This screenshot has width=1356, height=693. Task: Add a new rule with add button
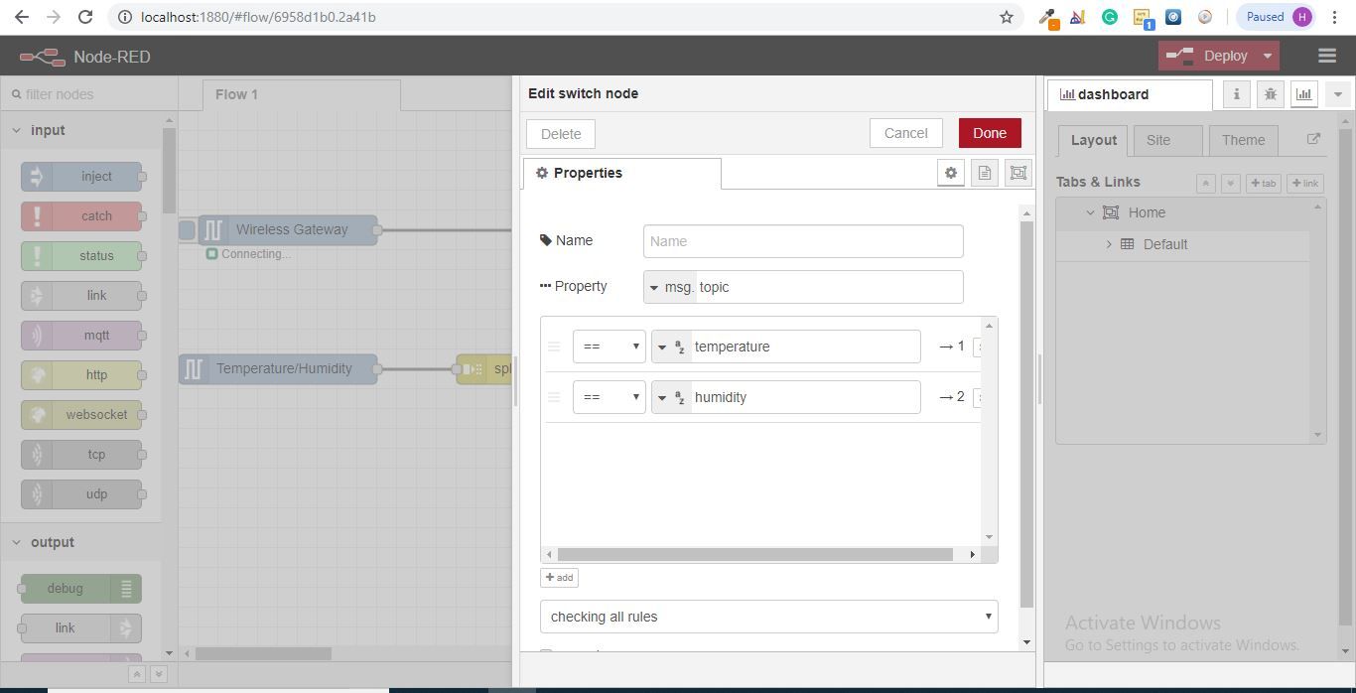click(x=560, y=578)
